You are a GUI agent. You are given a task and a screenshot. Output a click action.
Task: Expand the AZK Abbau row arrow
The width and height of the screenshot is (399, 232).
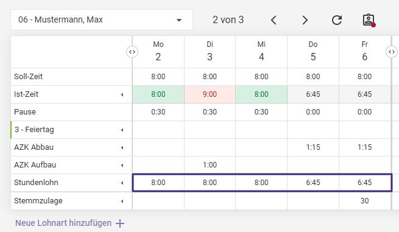122,147
